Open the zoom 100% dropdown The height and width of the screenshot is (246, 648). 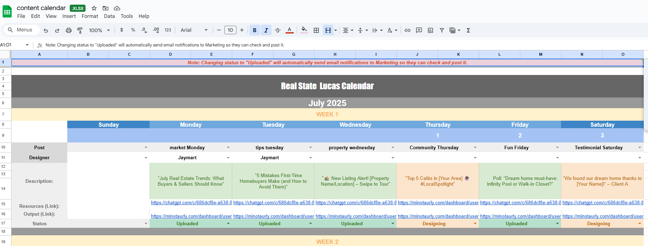99,30
